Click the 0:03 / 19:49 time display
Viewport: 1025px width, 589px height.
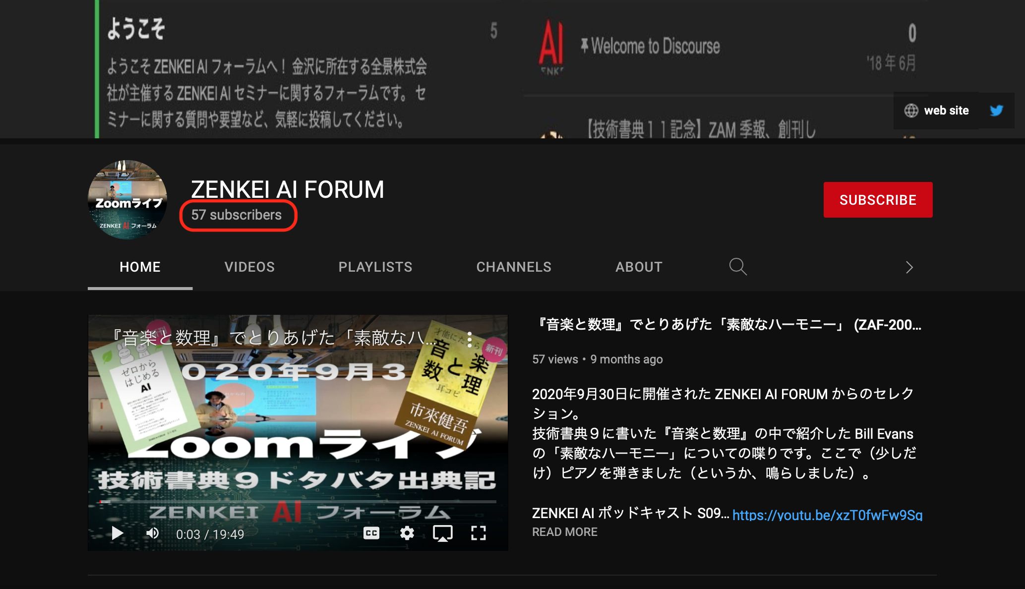(x=210, y=534)
